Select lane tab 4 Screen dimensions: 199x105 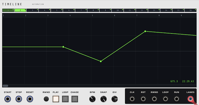pos(44,10)
